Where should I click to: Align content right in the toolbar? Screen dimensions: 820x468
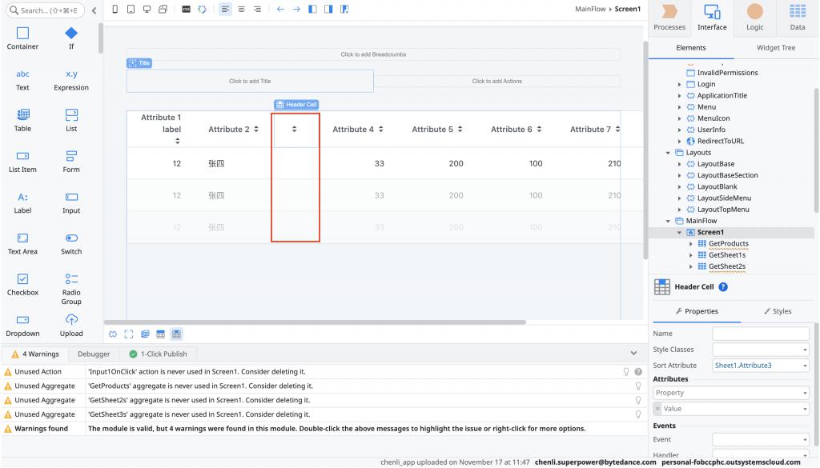tap(257, 9)
